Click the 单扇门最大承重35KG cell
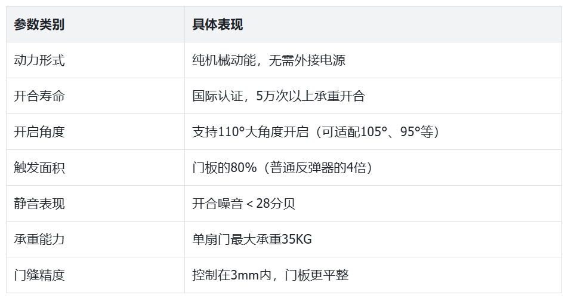Screen dimensions: 568x298 click(252, 239)
